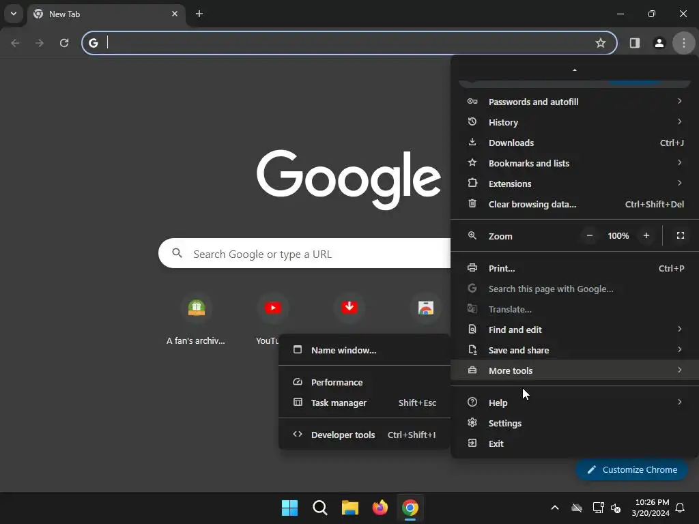Viewport: 699px width, 524px height.
Task: Open the Windows Start menu
Action: click(x=289, y=508)
